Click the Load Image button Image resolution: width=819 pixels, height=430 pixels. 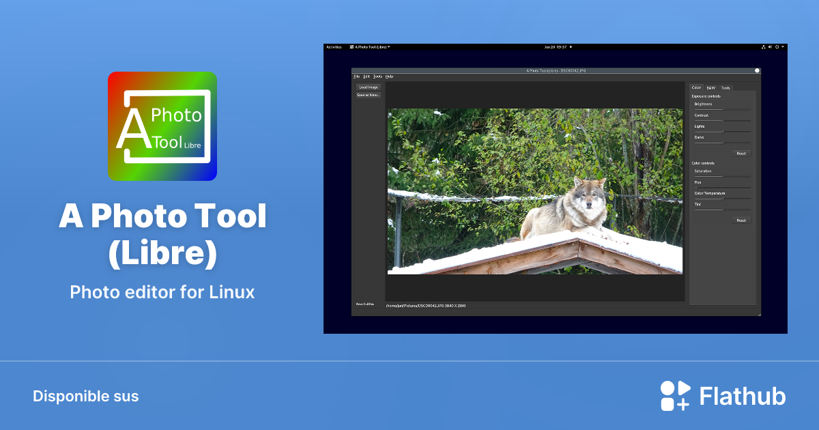[x=368, y=87]
